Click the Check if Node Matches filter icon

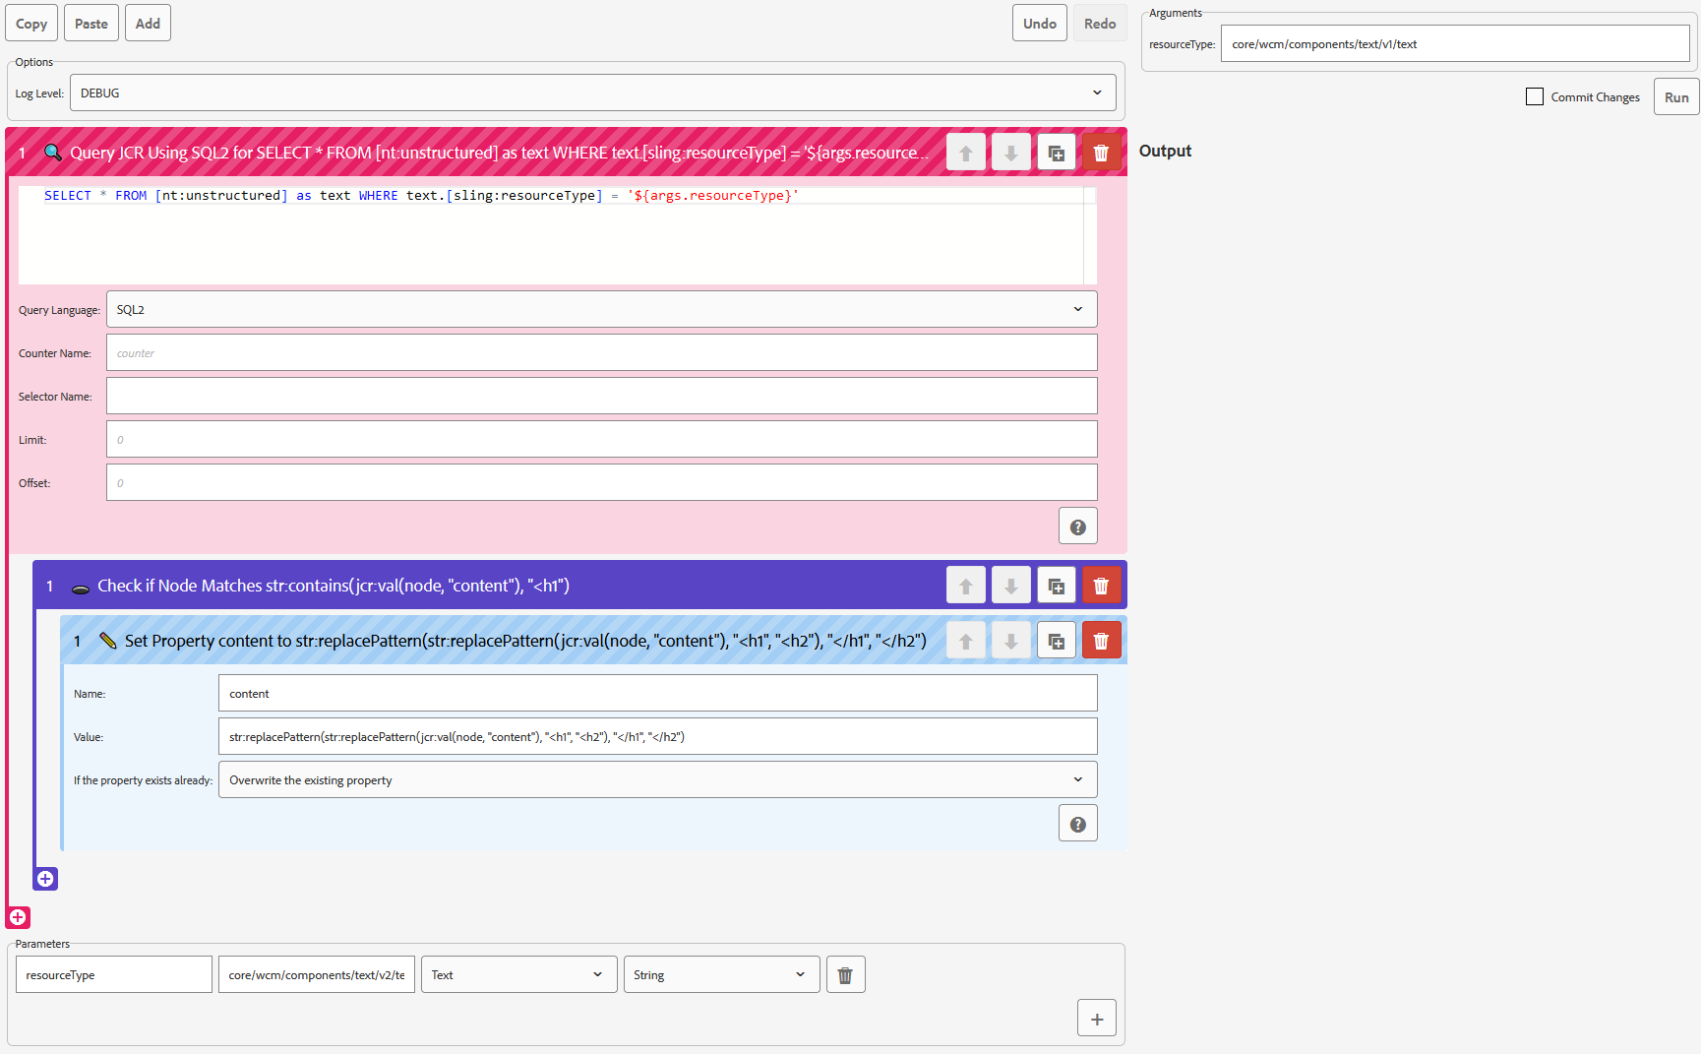click(x=81, y=589)
